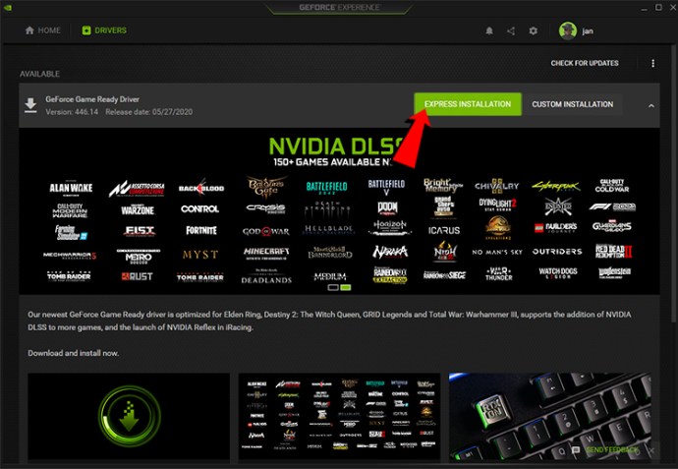Image resolution: width=678 pixels, height=469 pixels.
Task: Click the DOOM logo in banner
Action: pyautogui.click(x=387, y=209)
